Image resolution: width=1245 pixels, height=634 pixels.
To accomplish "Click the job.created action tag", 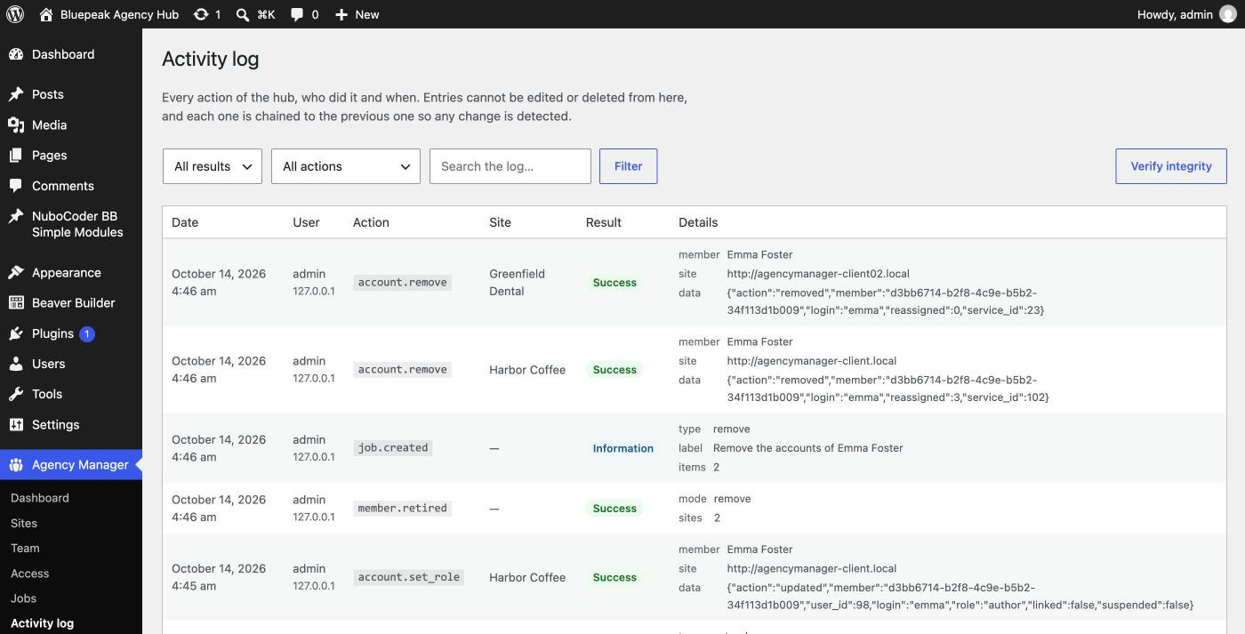I will [x=393, y=448].
